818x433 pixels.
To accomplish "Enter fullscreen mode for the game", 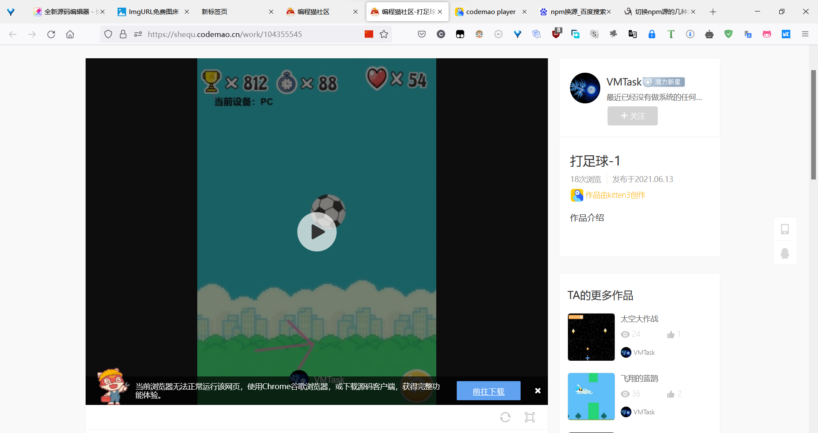I will pos(530,417).
